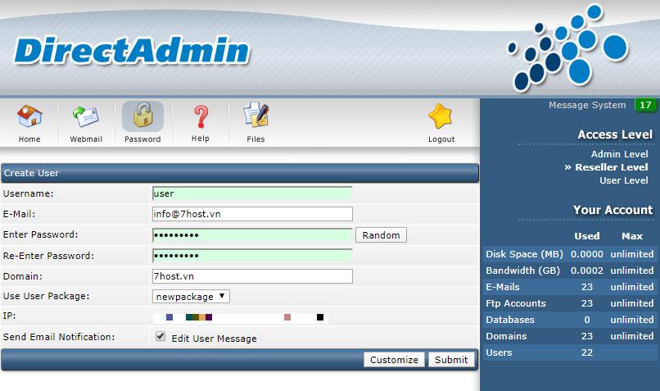Open the Webmail envelope icon
The image size is (660, 391).
(x=86, y=116)
